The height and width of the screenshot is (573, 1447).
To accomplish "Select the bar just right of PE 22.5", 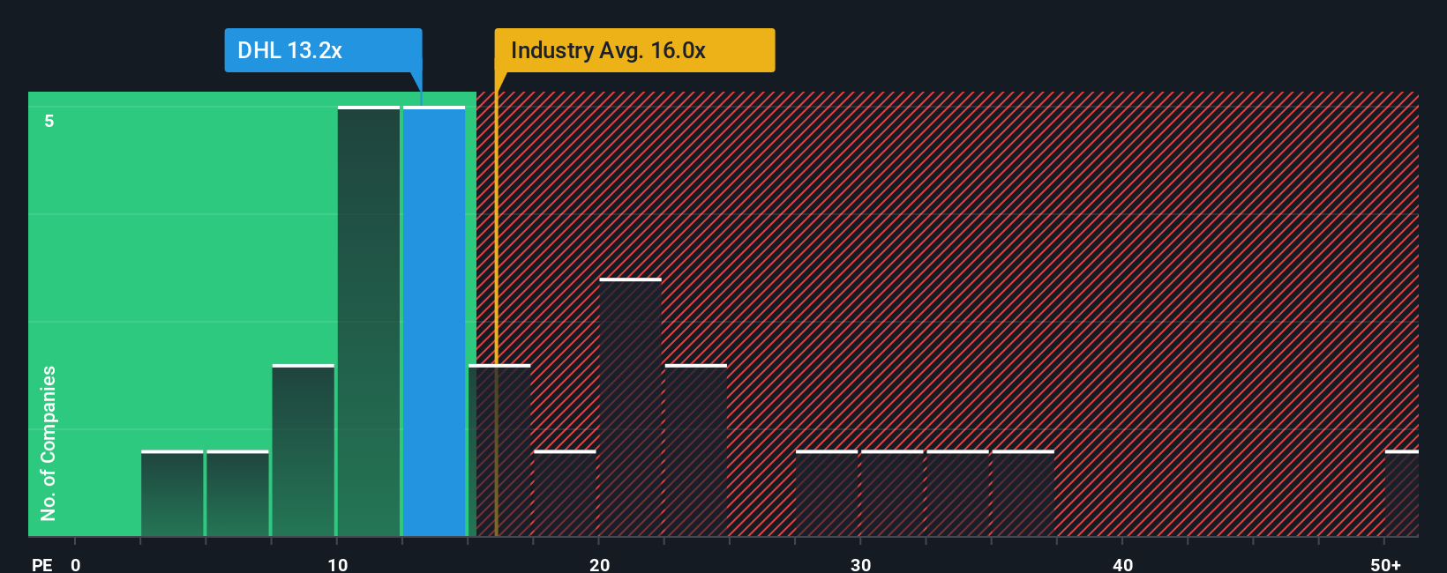I will coord(695,450).
